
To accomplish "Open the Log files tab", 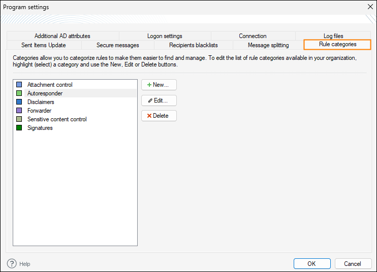I will [x=333, y=36].
